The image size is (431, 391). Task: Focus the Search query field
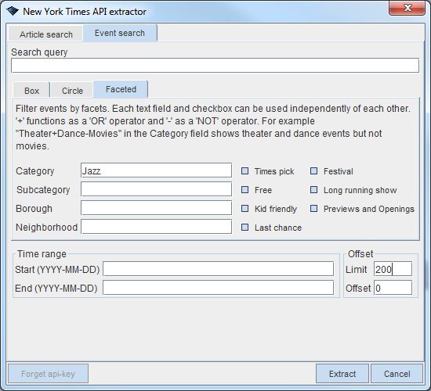pyautogui.click(x=215, y=66)
